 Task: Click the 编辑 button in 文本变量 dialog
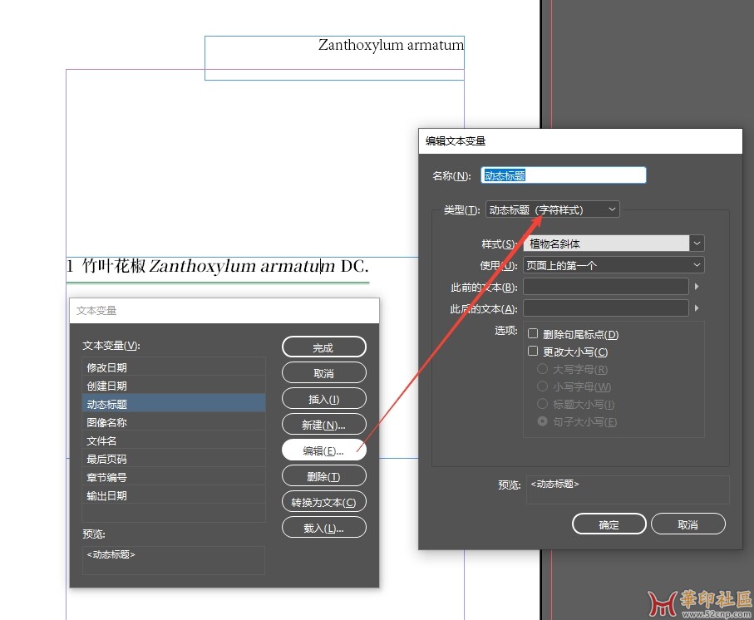[x=323, y=450]
